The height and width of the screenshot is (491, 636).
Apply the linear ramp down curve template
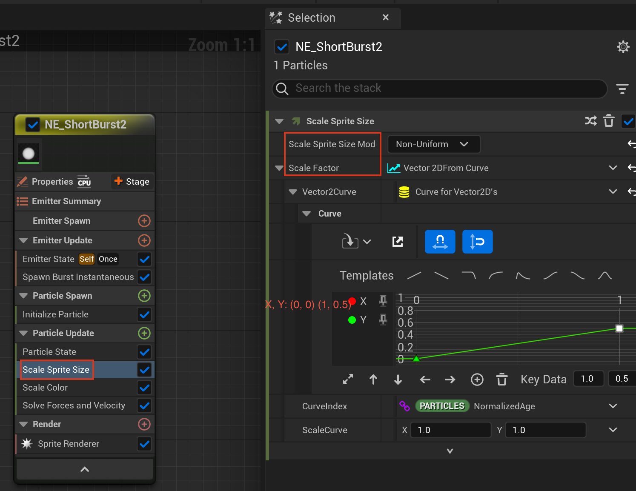point(441,276)
